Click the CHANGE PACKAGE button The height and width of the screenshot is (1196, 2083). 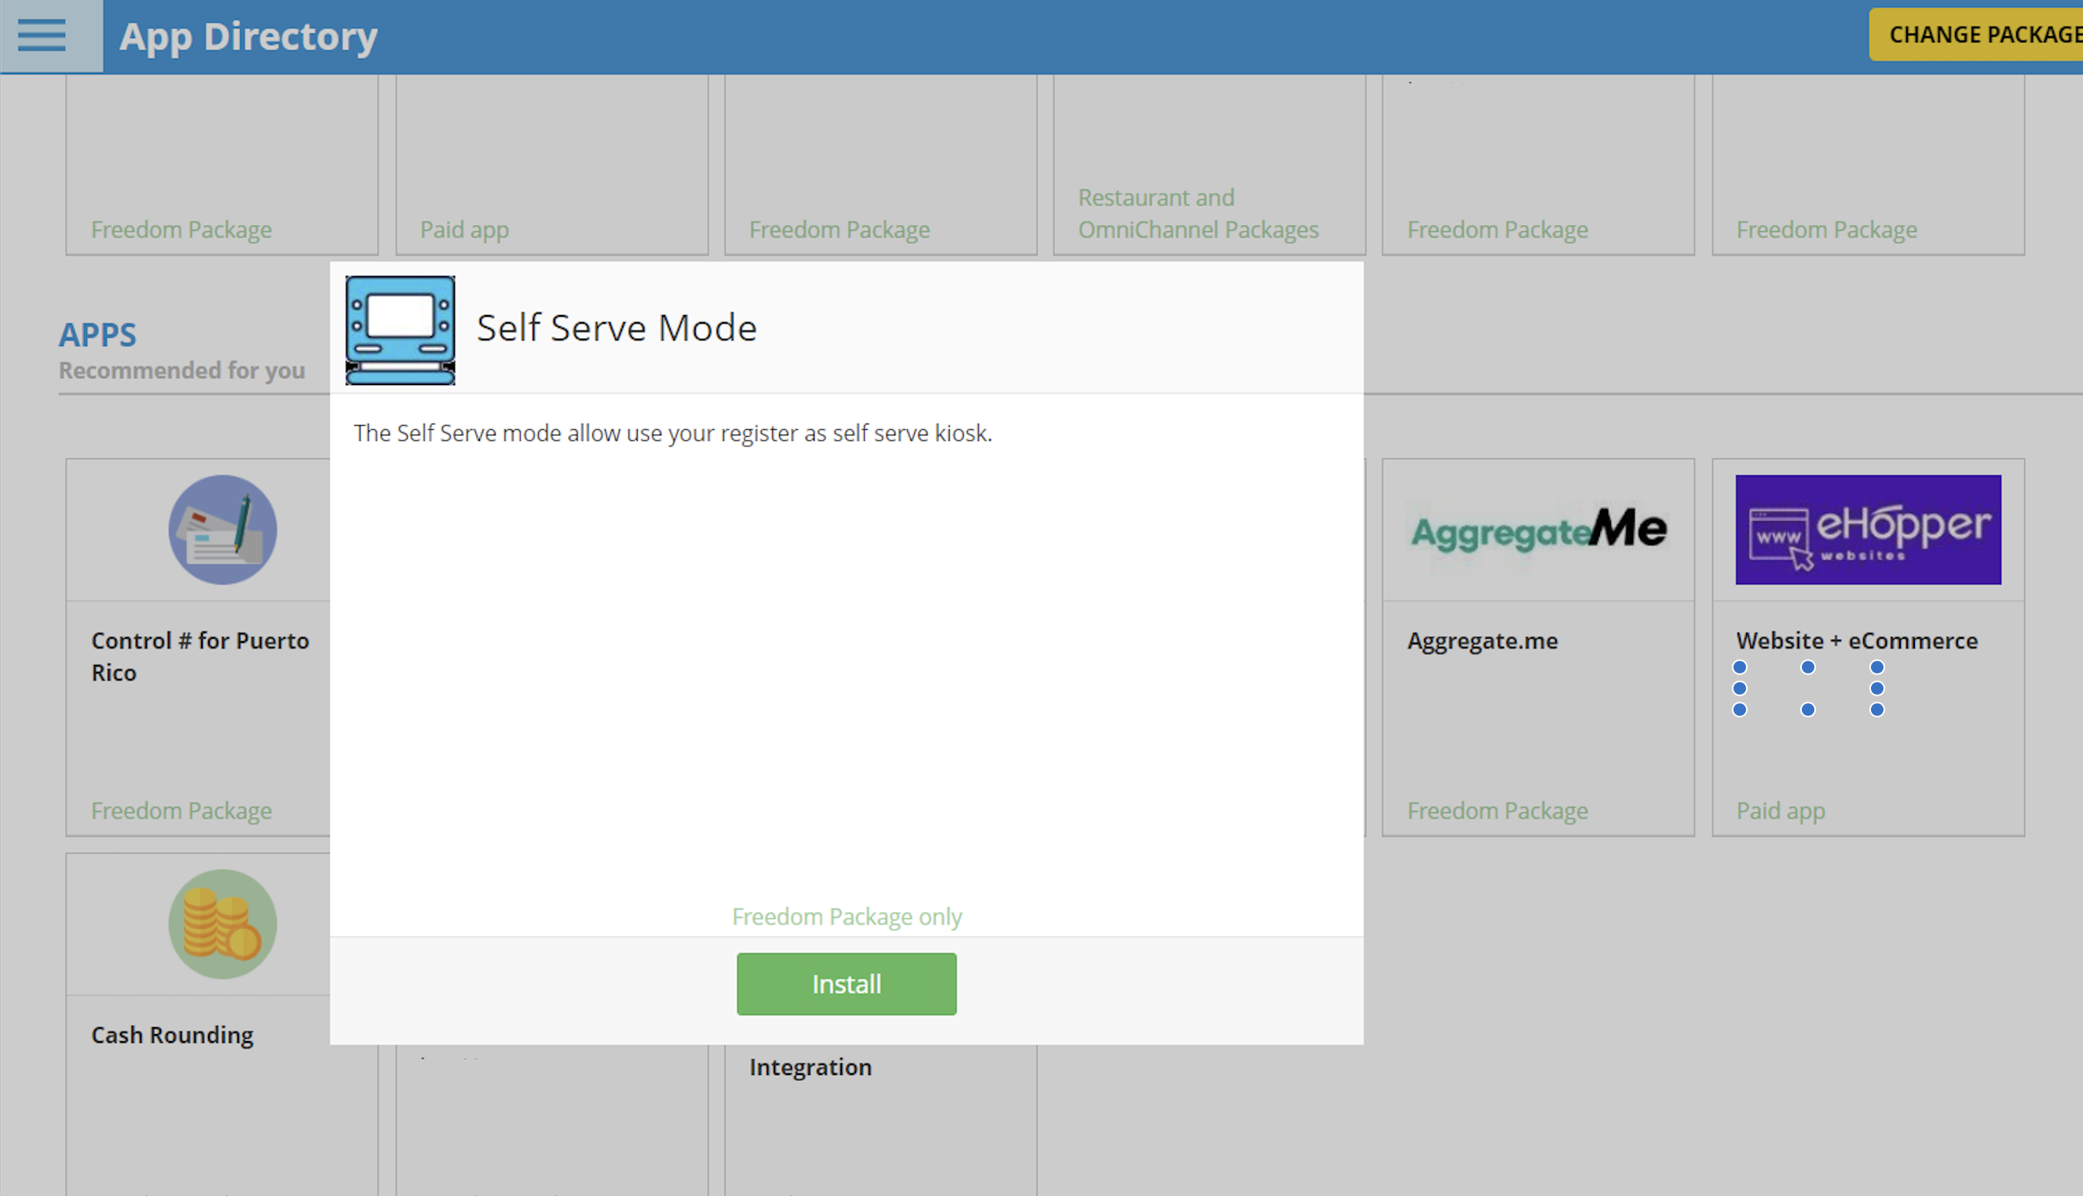click(x=1976, y=35)
